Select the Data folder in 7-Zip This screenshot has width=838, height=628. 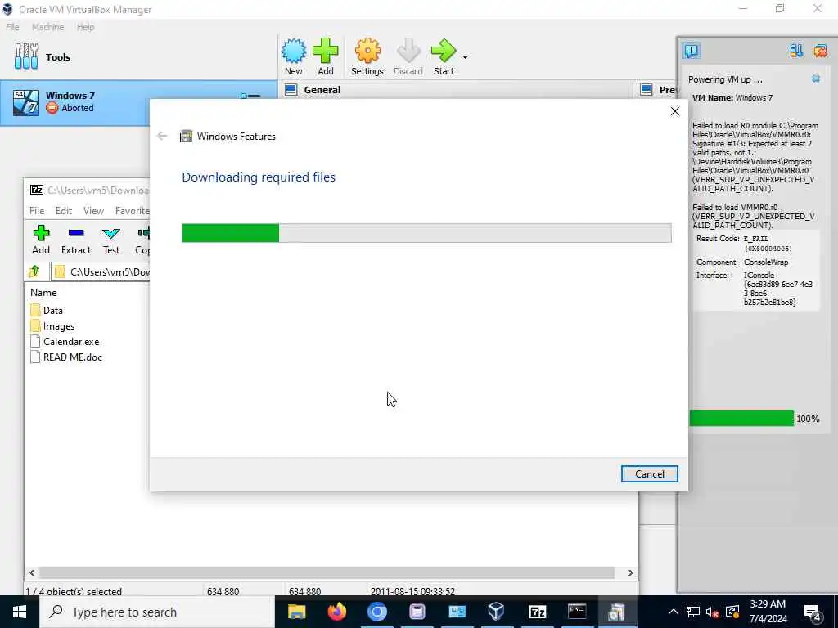pyautogui.click(x=47, y=310)
